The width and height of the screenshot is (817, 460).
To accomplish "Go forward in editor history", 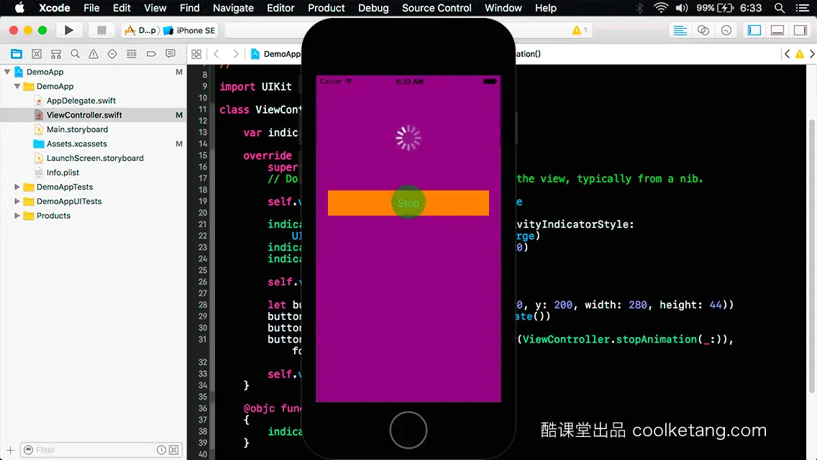I will point(236,54).
